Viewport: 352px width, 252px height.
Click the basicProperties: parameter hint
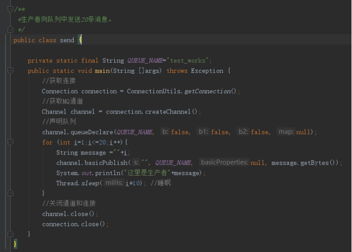pos(224,162)
